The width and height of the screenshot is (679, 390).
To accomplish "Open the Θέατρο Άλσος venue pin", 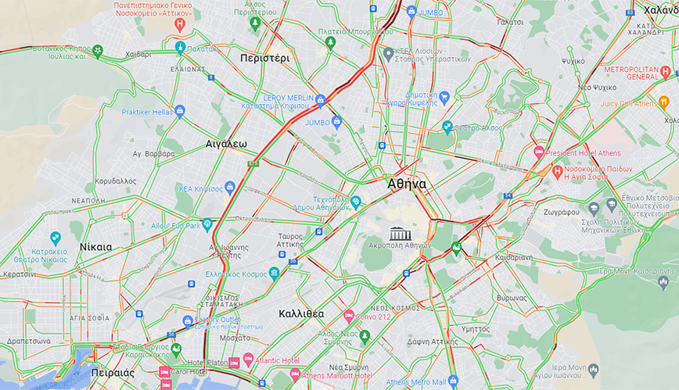I will (447, 127).
